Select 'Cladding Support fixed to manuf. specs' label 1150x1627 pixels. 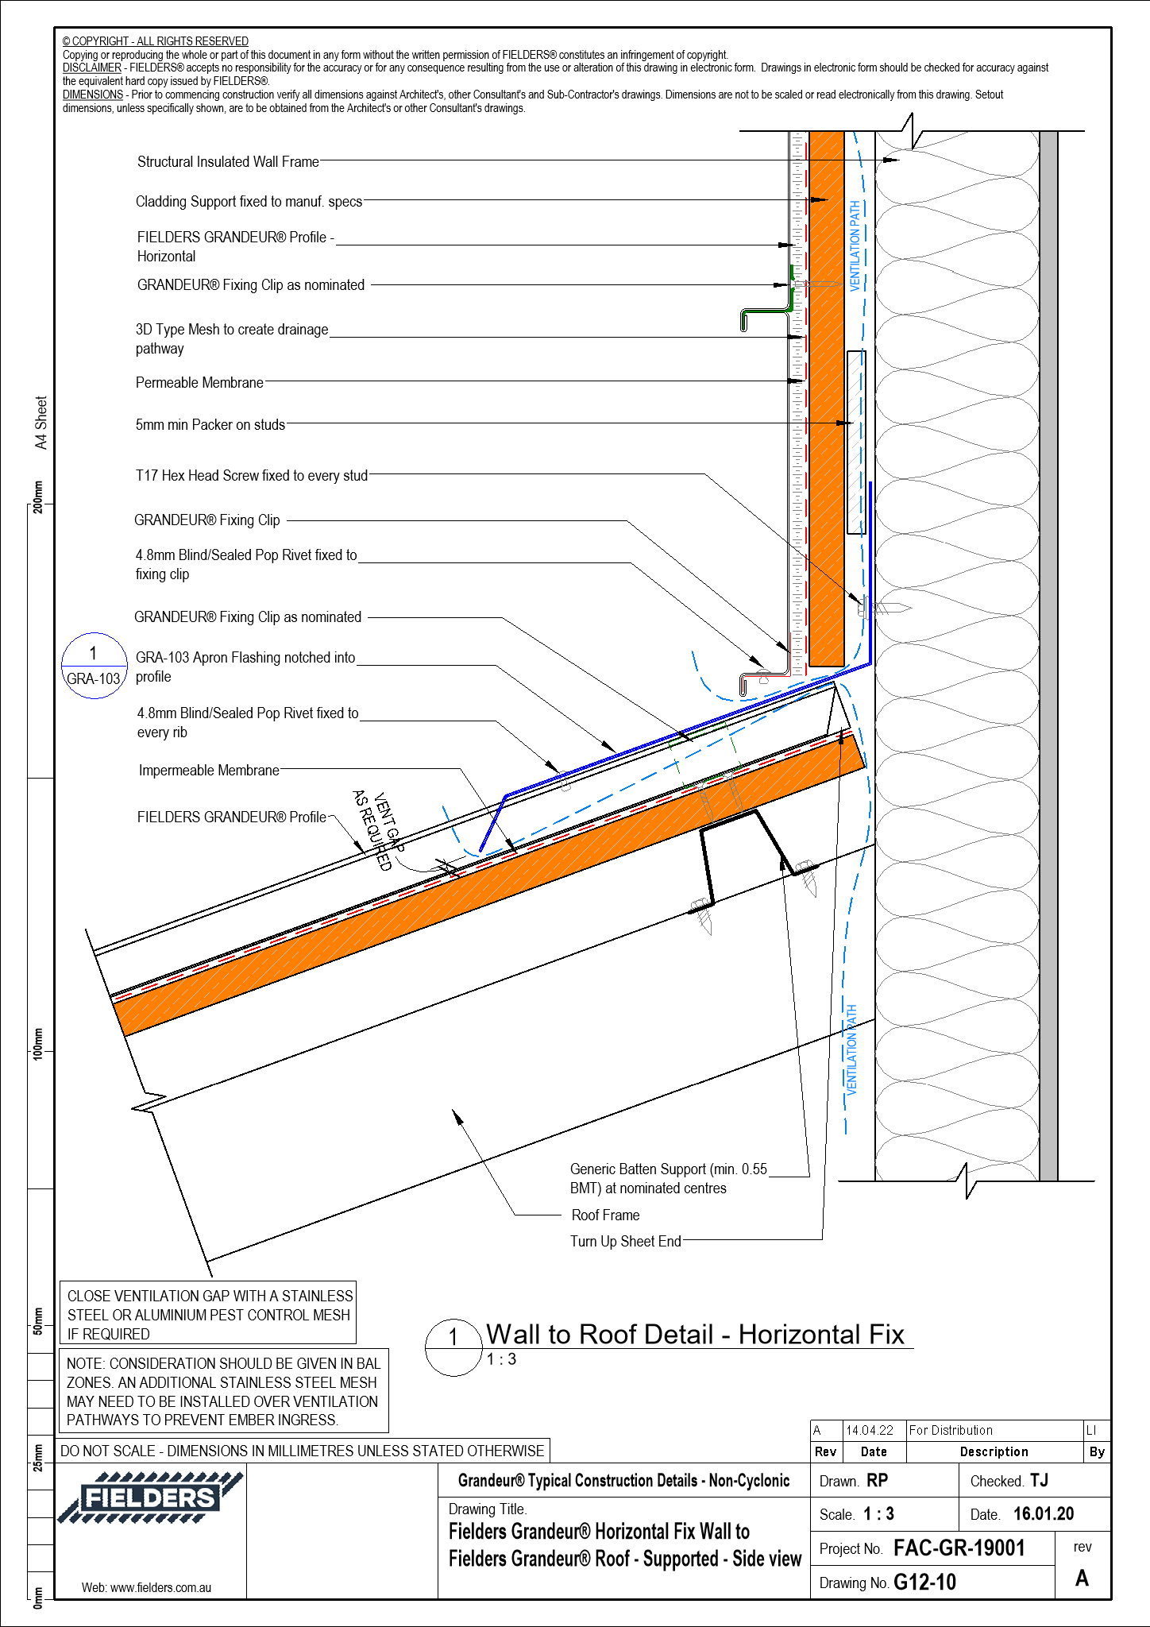[x=249, y=202]
